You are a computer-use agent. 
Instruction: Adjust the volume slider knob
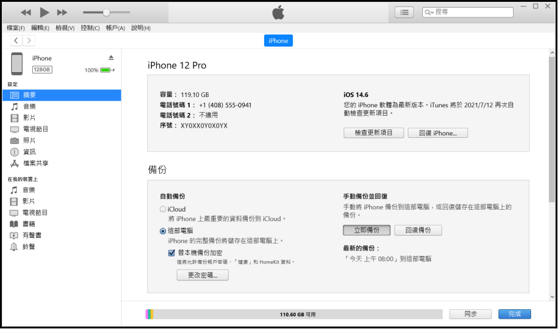[106, 13]
